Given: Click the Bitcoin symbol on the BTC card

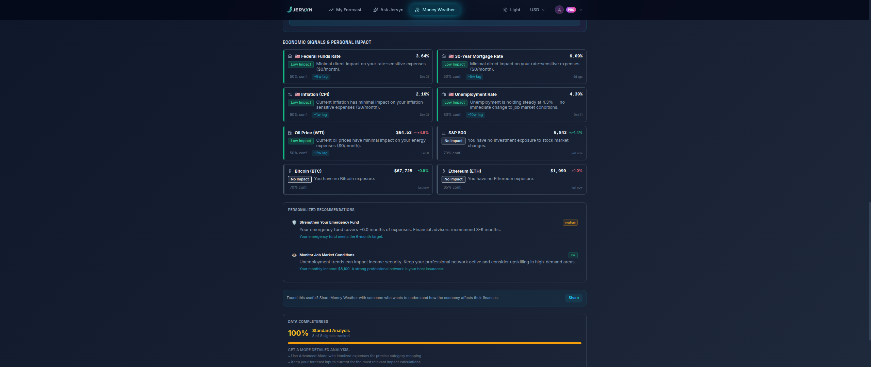Looking at the screenshot, I should click(290, 171).
